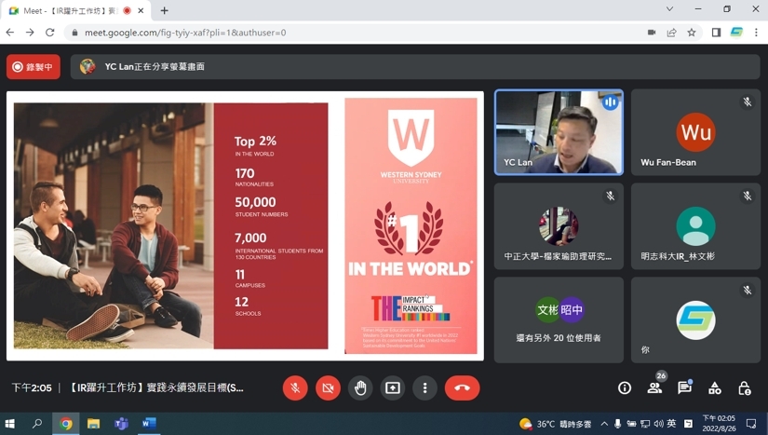The height and width of the screenshot is (435, 768).
Task: Open the Activities panel
Action: click(x=715, y=388)
